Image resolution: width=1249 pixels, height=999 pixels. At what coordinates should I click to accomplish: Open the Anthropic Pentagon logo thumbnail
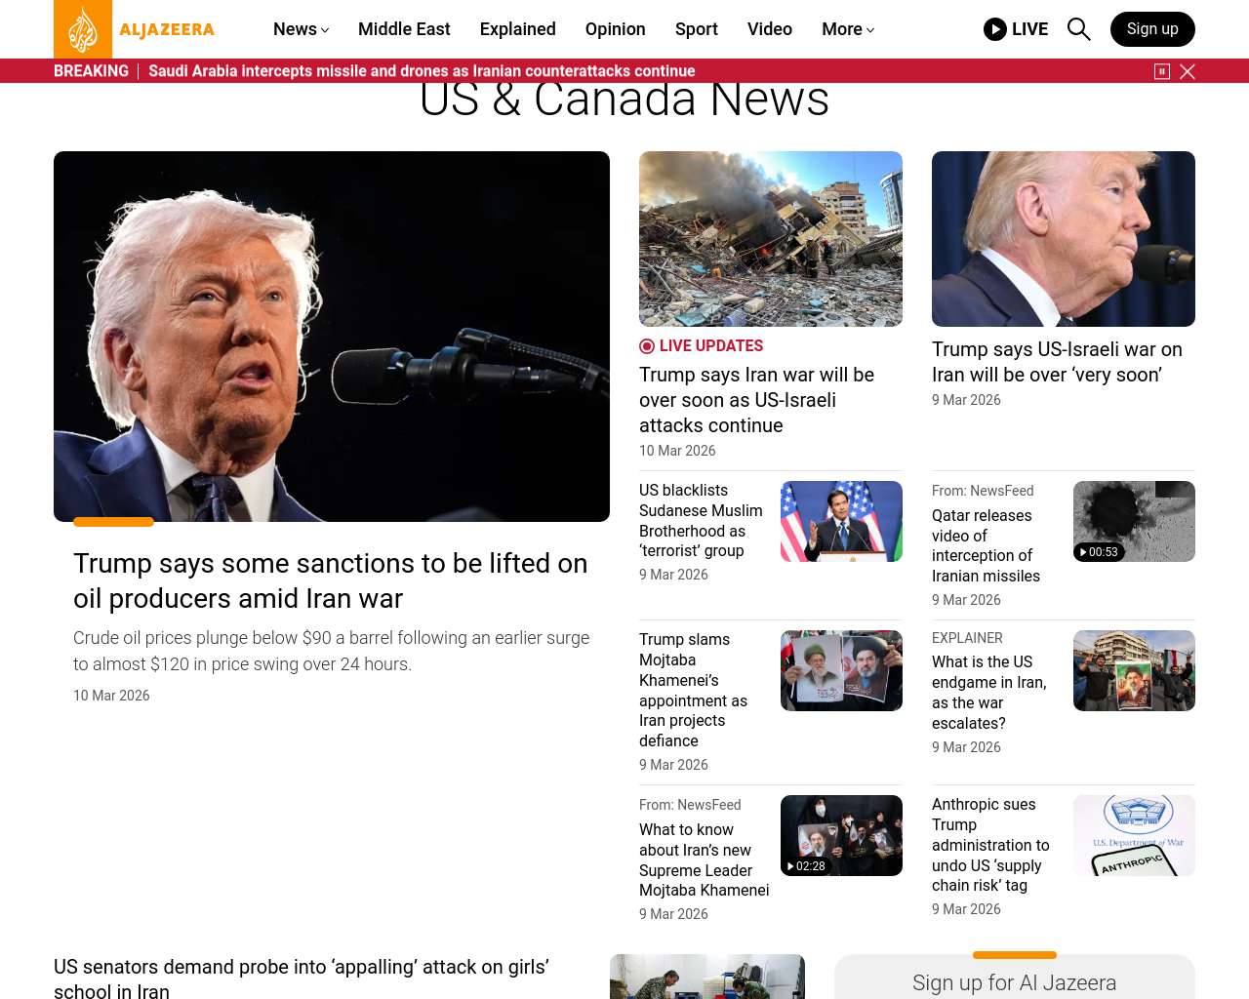point(1133,835)
